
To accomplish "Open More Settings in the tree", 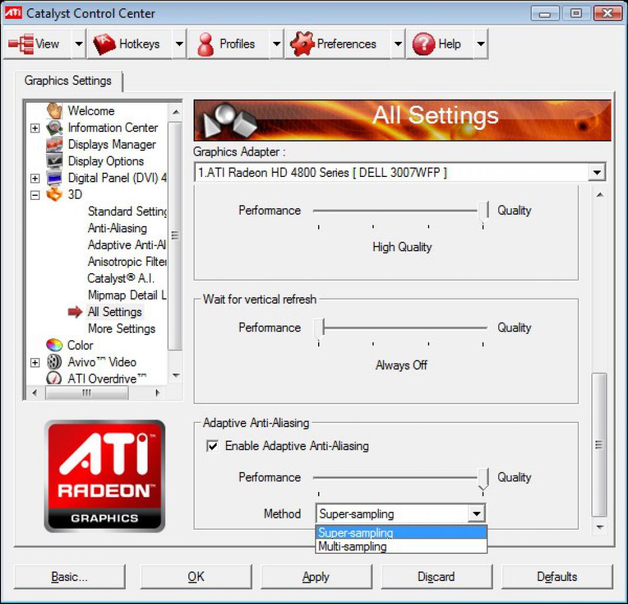I will (122, 329).
